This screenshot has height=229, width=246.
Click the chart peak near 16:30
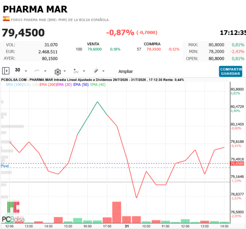(x=97, y=102)
